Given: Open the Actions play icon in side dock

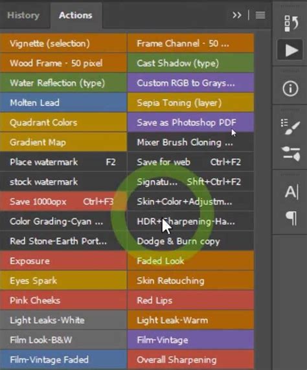Looking at the screenshot, I should [290, 50].
